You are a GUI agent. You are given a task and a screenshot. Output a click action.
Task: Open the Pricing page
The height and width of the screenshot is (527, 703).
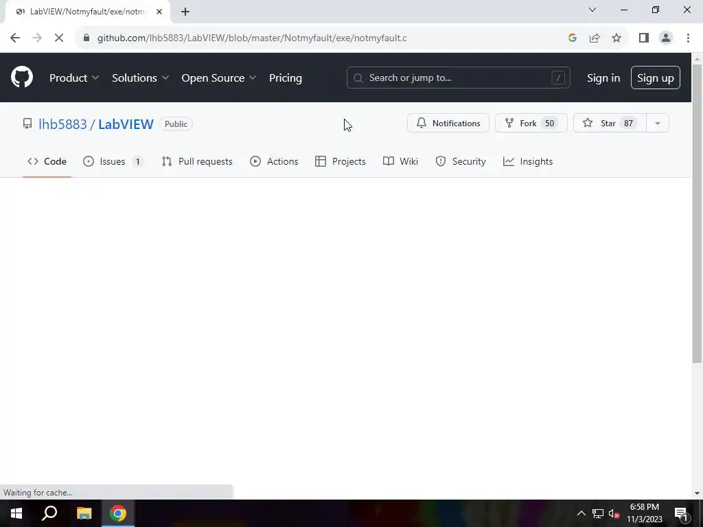tap(286, 78)
